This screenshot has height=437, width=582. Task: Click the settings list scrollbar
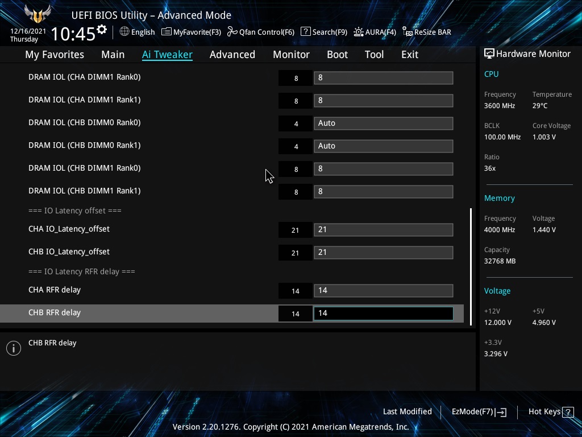[x=471, y=266]
